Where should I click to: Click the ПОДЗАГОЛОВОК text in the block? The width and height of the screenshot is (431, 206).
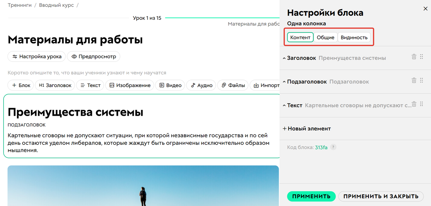click(27, 125)
